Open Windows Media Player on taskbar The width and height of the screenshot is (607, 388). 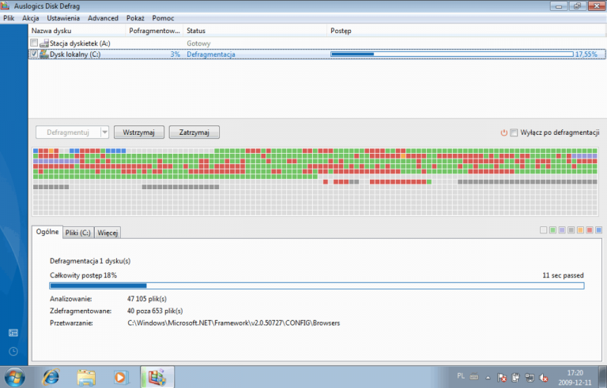click(x=121, y=378)
